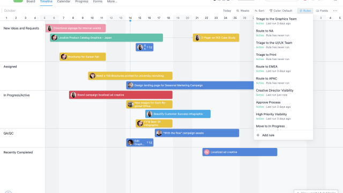
Task: Click the assignee avatar on 2-Pager on ROI task
Action: click(197, 38)
